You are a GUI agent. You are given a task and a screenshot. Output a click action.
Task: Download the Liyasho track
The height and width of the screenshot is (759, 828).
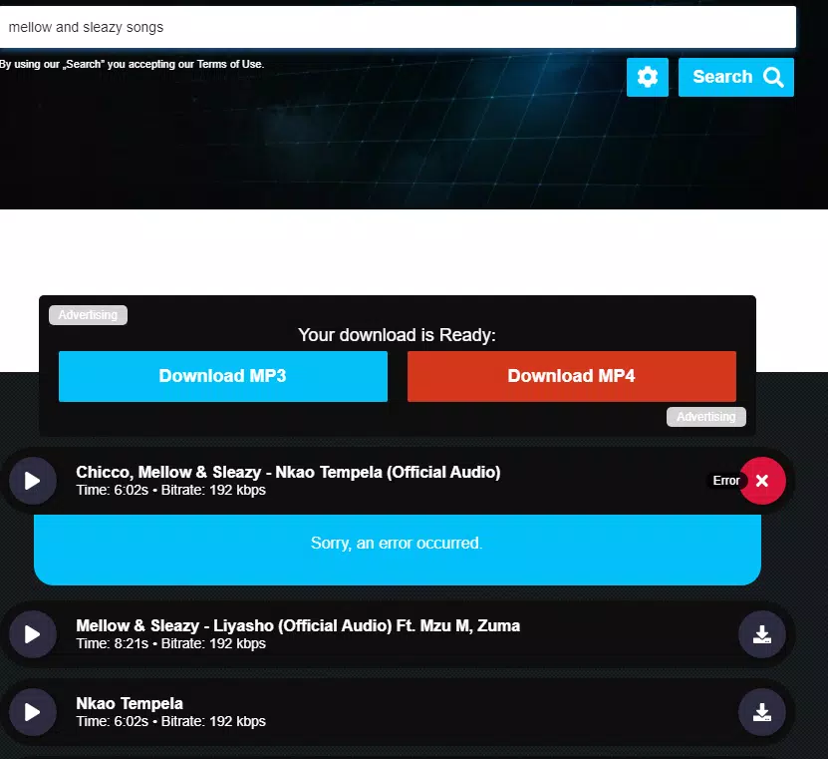(x=762, y=634)
